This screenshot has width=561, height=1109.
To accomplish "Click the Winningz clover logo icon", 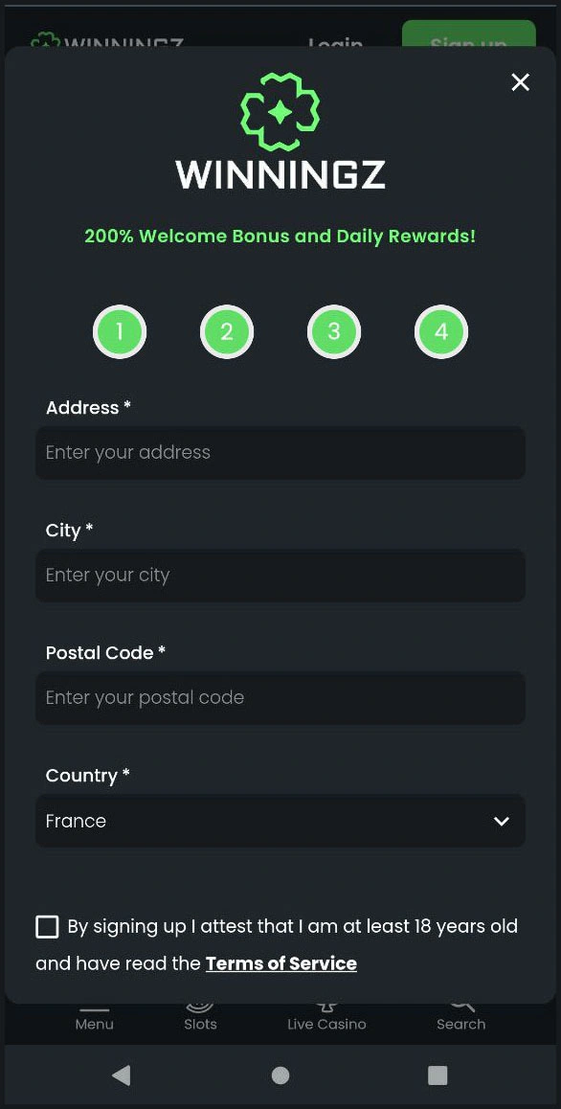I will coord(280,110).
